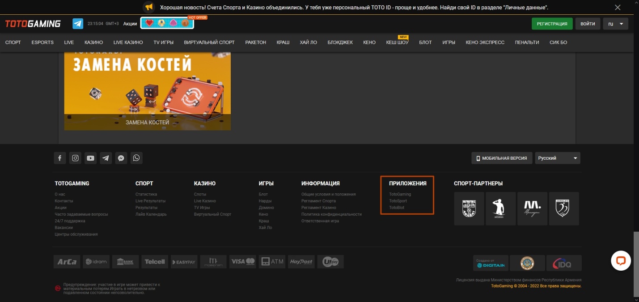Open the TotoSport app link
The height and width of the screenshot is (302, 639).
click(x=398, y=201)
